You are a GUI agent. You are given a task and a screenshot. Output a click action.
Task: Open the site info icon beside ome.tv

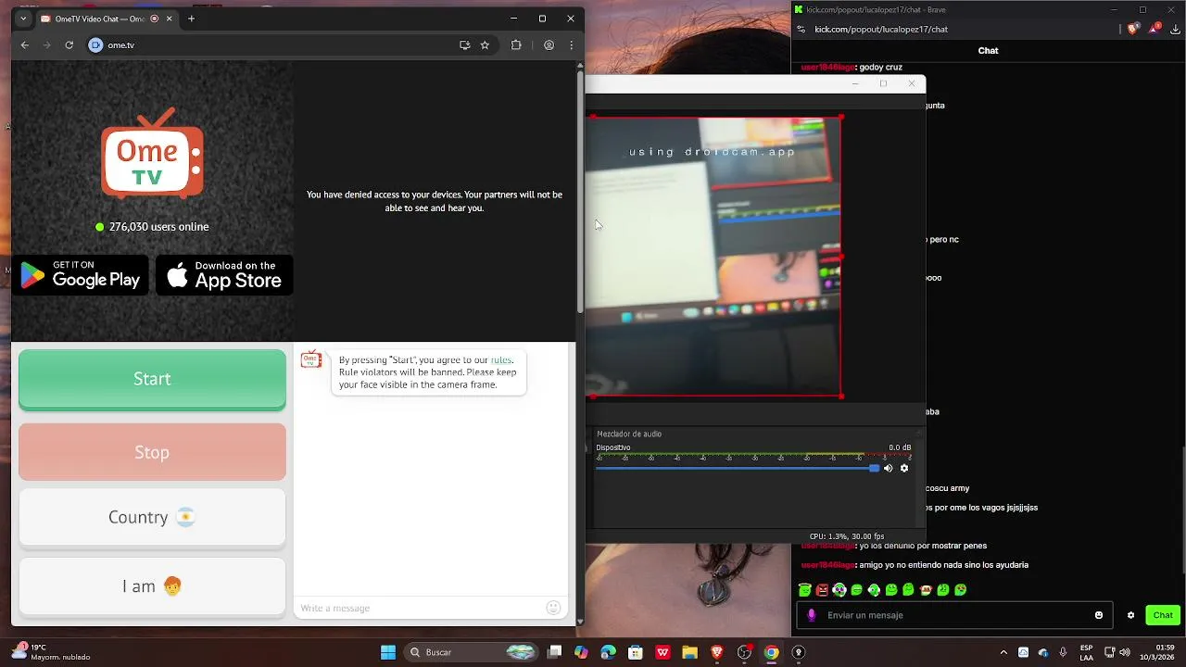(x=95, y=44)
